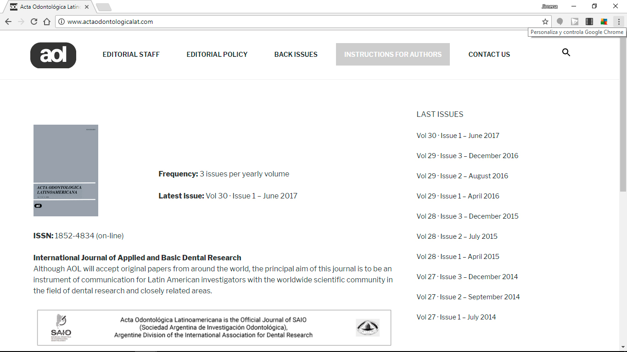This screenshot has width=627, height=352.
Task: Click the IADR emblem in banner
Action: pyautogui.click(x=368, y=328)
